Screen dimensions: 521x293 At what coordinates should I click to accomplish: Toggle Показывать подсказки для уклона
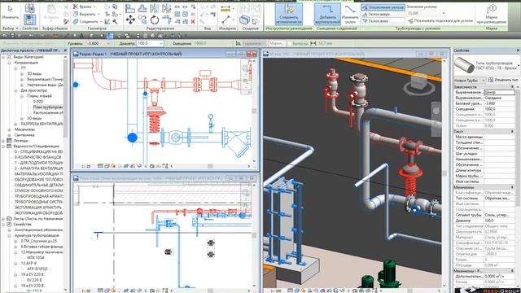point(440,20)
